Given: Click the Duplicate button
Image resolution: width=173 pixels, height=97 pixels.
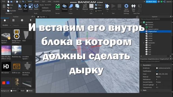Looking at the screenshot, I should click(x=12, y=11).
